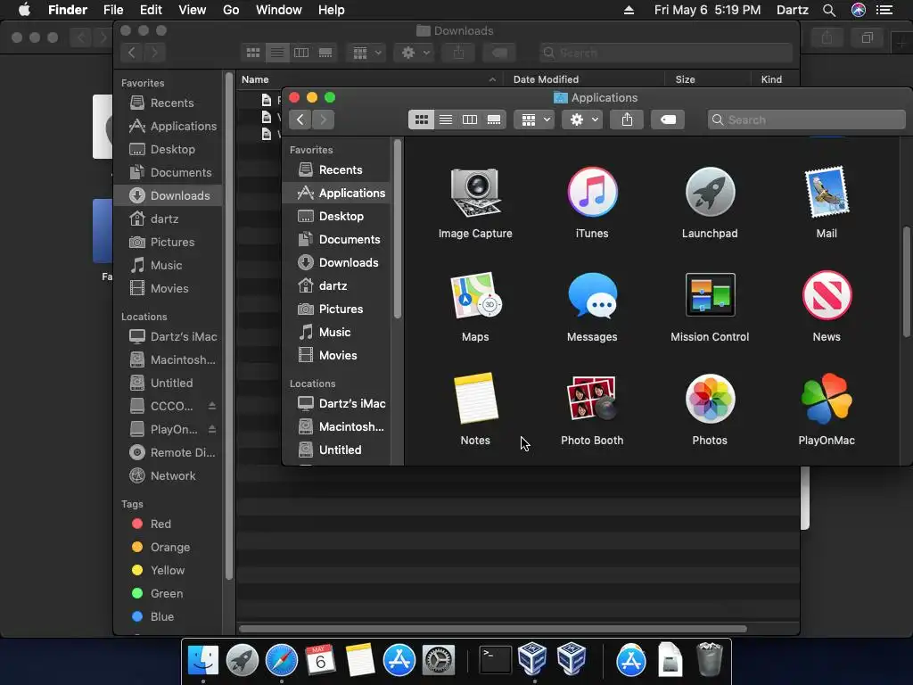Select the Photos app icon
This screenshot has width=913, height=685.
710,399
